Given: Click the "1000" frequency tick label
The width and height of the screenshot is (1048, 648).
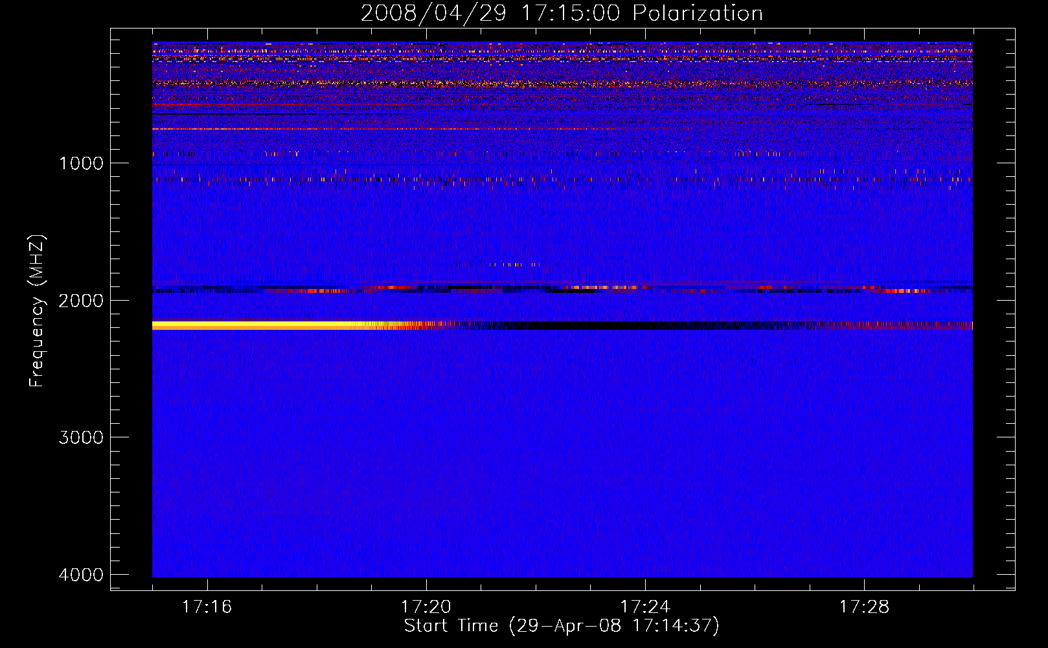Looking at the screenshot, I should [81, 163].
